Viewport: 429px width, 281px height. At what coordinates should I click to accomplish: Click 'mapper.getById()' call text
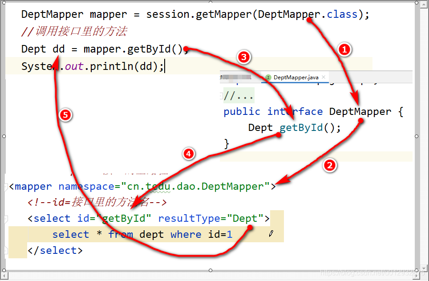[133, 49]
